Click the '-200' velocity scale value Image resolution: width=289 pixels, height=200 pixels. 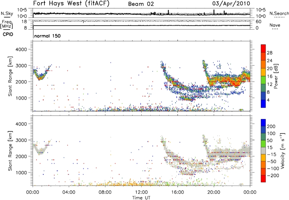point(273,175)
